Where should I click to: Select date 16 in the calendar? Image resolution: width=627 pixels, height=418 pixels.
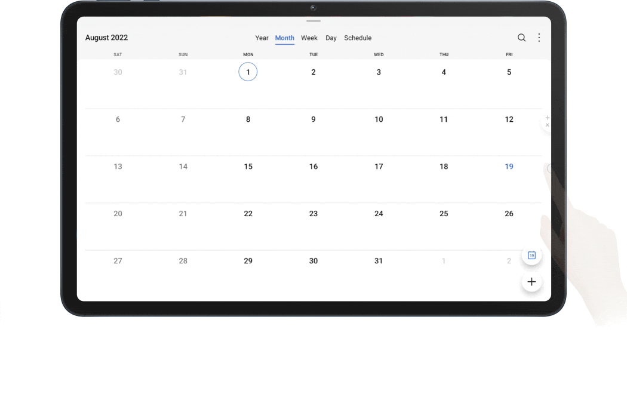[x=314, y=167]
